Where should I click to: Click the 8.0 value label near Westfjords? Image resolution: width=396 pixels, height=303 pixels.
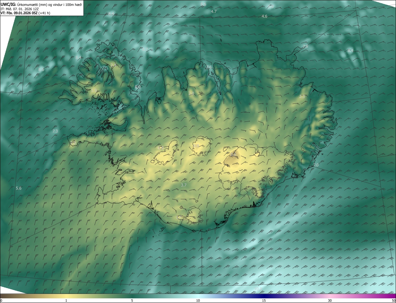coord(138,87)
